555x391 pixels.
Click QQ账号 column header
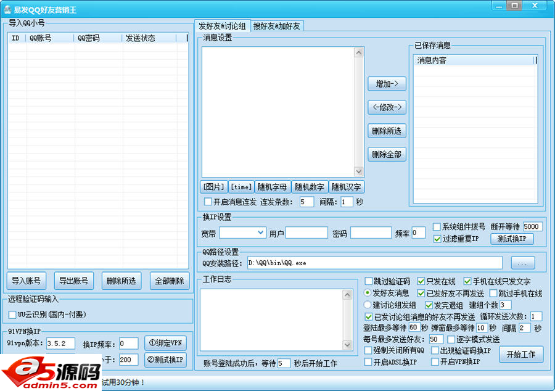click(x=51, y=38)
